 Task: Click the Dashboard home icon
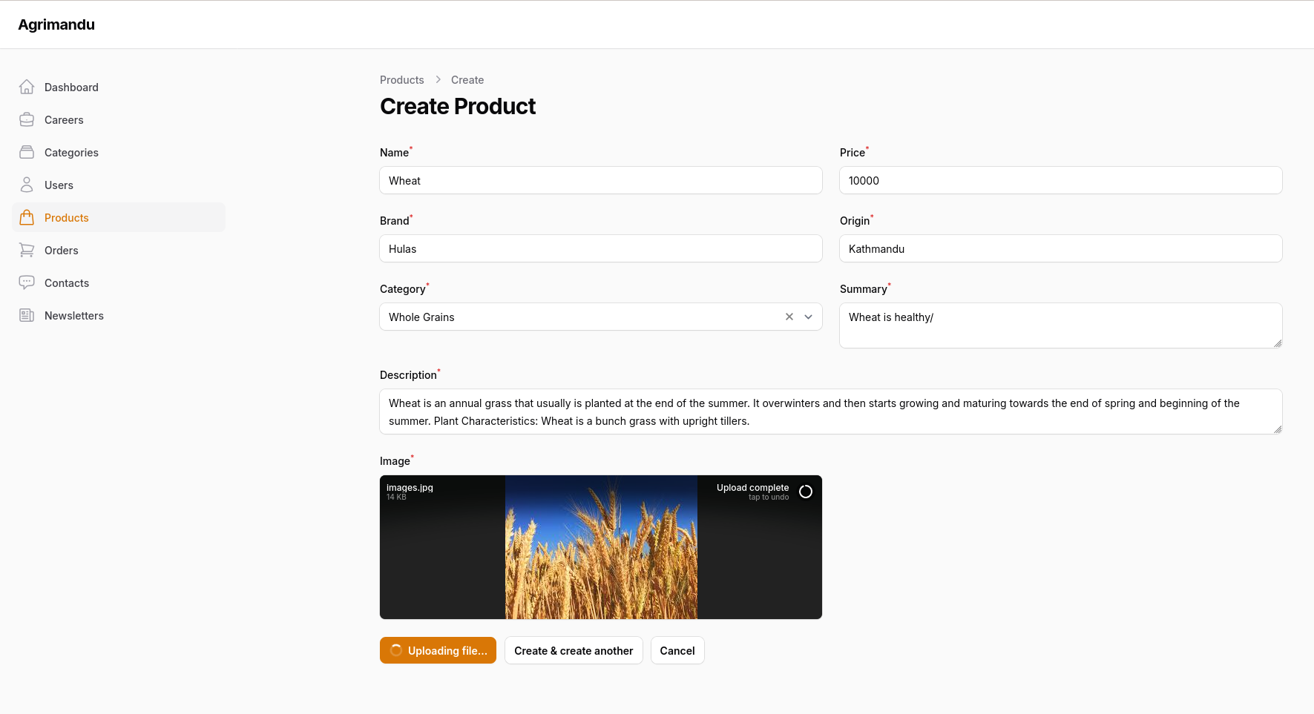coord(27,87)
